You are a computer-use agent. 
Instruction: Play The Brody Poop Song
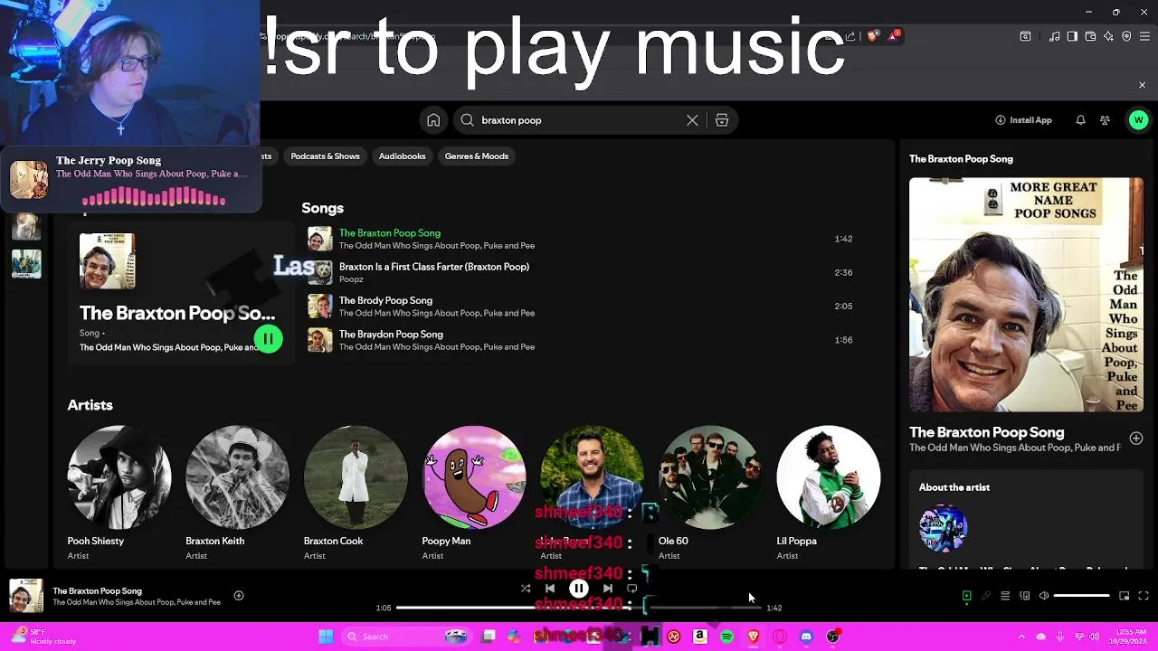pyautogui.click(x=319, y=306)
